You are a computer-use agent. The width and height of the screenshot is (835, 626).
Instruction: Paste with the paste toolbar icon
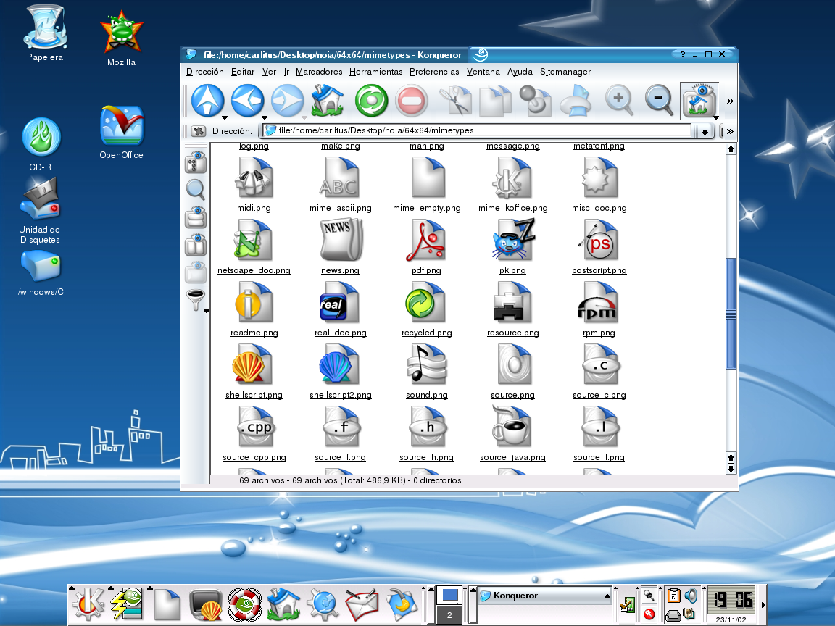click(535, 100)
